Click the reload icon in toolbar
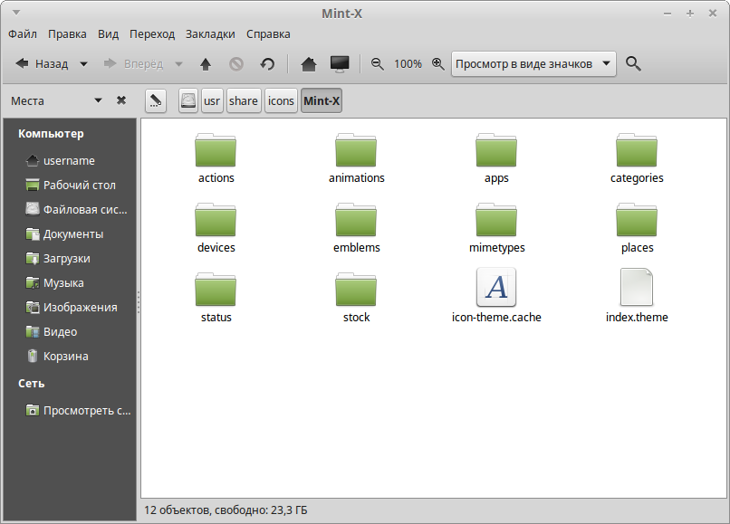730x524 pixels. coord(267,64)
